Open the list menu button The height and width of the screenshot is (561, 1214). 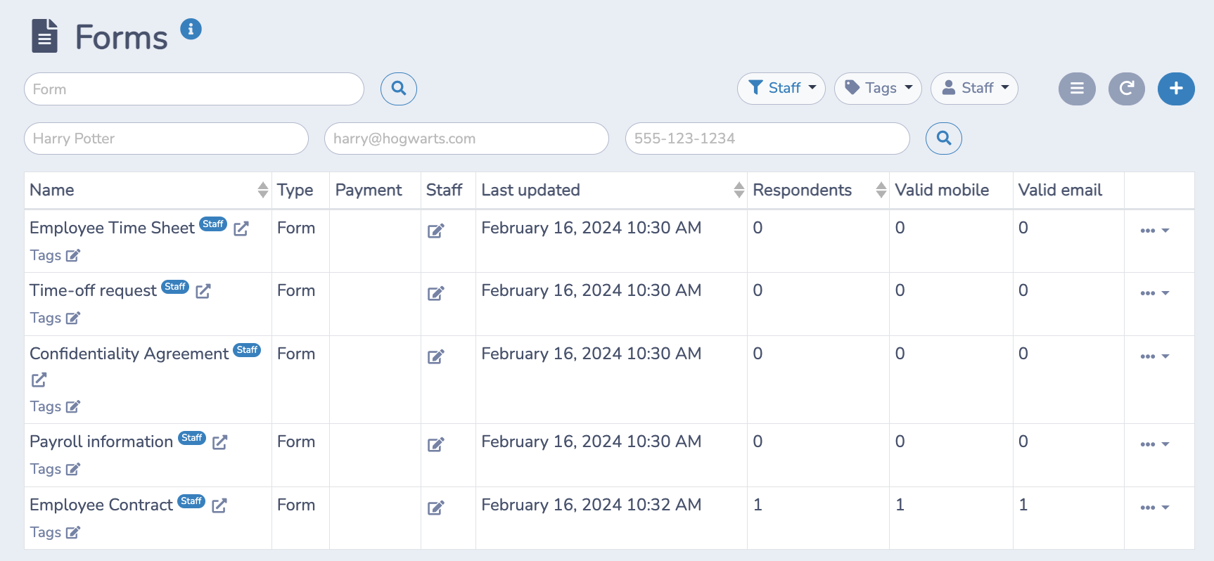[x=1077, y=89]
